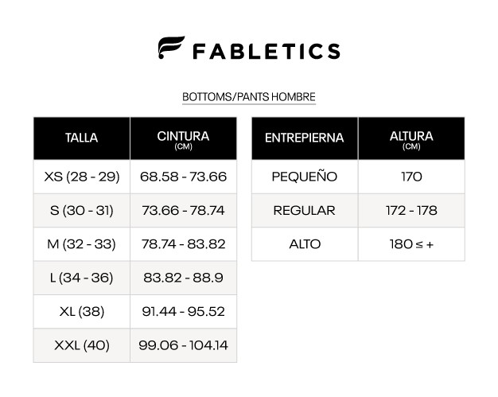Open the BOTTOMS/PANTS HOMBRE heading link

click(249, 97)
